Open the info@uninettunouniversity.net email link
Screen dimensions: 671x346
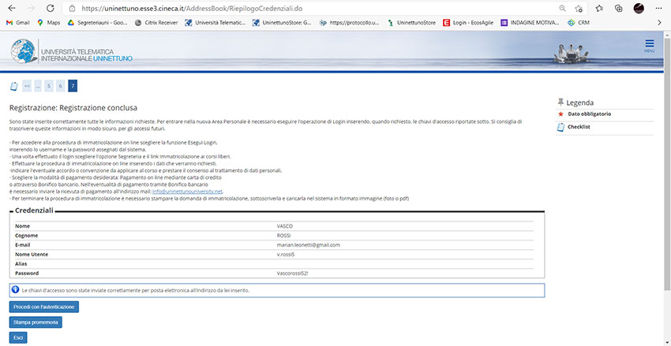[188, 192]
